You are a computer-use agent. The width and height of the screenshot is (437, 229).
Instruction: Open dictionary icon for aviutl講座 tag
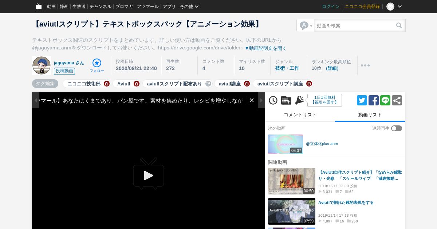click(247, 84)
